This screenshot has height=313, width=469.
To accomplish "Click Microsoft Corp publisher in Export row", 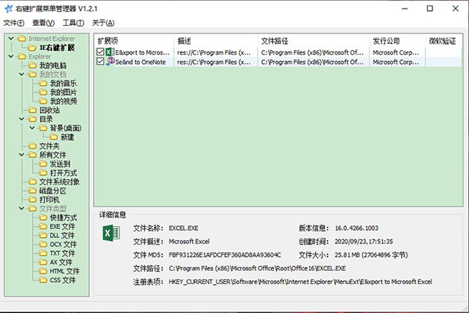I will 396,52.
